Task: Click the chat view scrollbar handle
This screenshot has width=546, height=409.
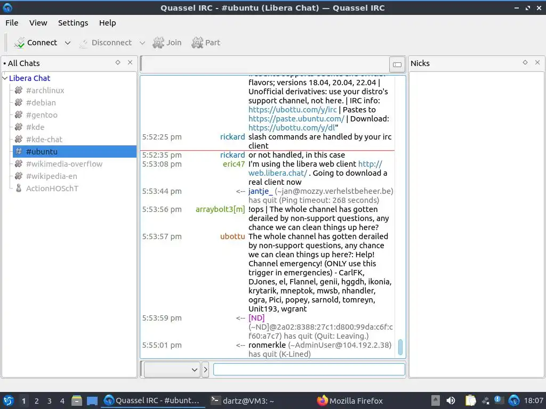Action: click(x=400, y=347)
